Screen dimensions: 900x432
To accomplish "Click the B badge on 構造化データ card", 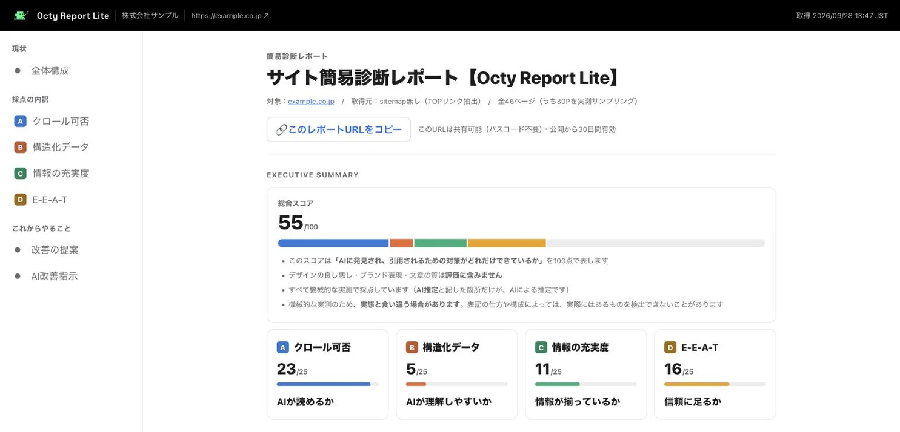I will point(412,347).
